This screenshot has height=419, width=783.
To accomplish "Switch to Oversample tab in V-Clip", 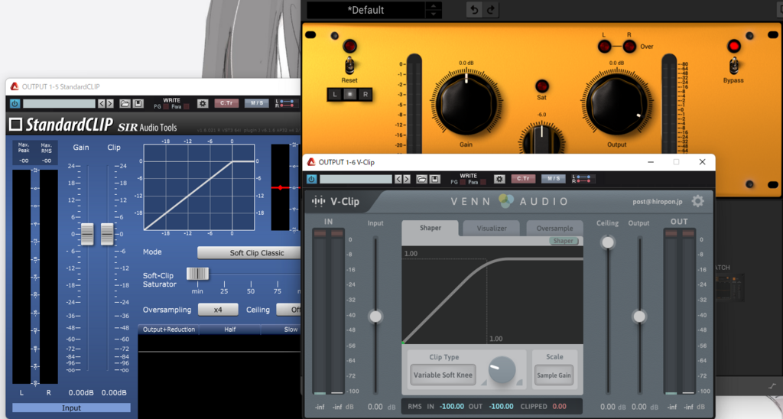I will coord(554,228).
